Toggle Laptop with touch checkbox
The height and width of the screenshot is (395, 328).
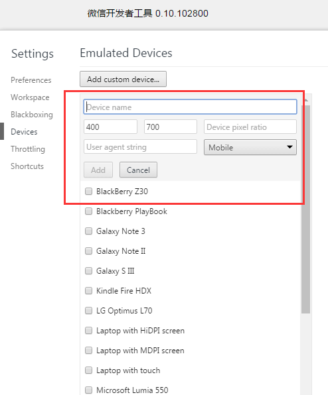tap(88, 370)
